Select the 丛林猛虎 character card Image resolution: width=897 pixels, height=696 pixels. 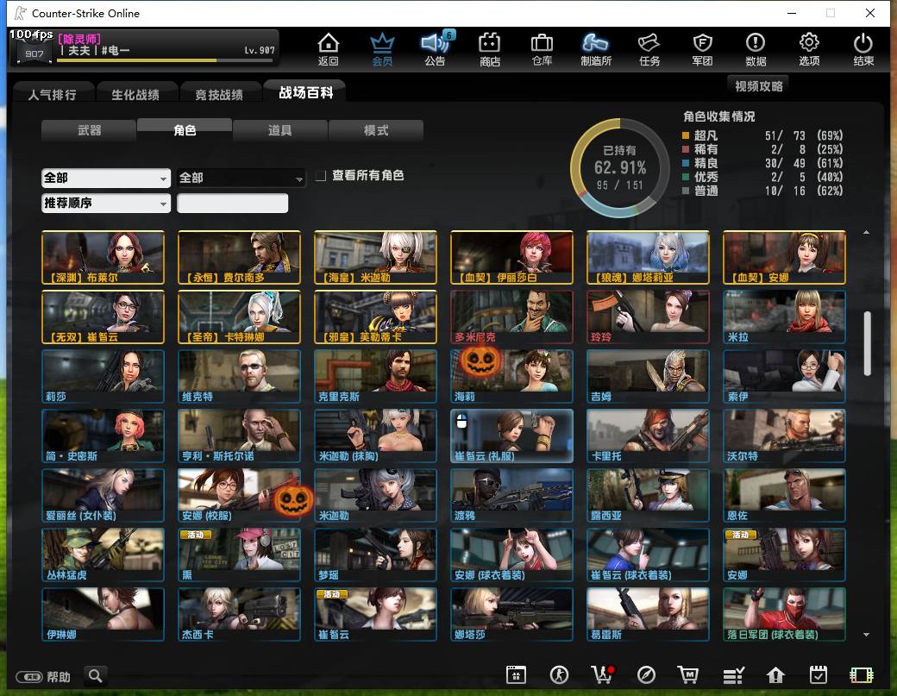[103, 555]
